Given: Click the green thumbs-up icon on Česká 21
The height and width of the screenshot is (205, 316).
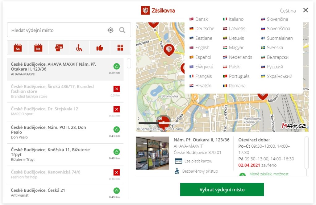Looking at the screenshot, I should coord(116,191).
